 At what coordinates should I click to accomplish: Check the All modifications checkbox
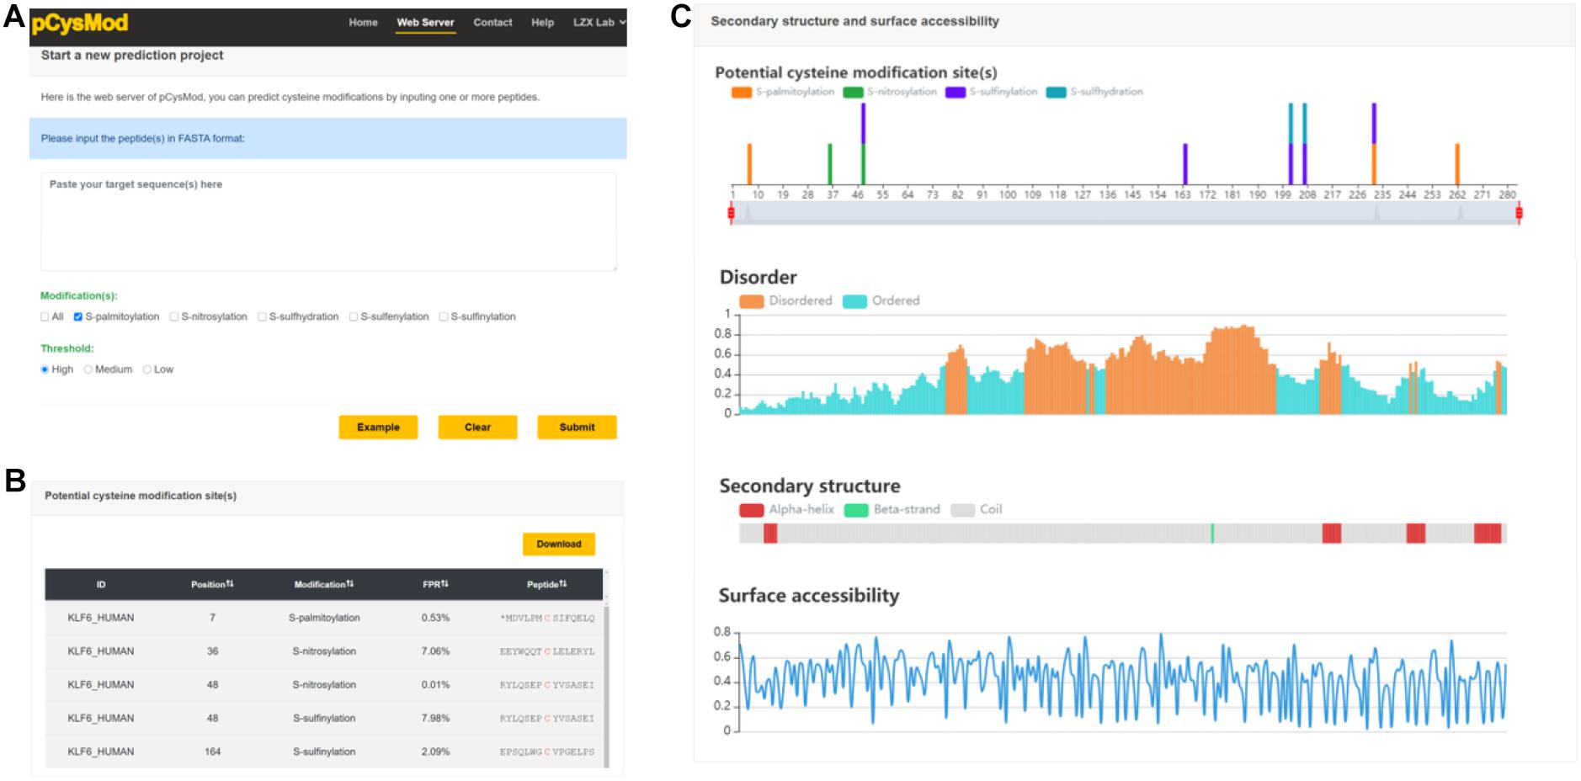[x=45, y=317]
